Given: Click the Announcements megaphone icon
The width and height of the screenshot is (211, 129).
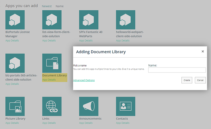Looking at the screenshot, I should point(89,106).
